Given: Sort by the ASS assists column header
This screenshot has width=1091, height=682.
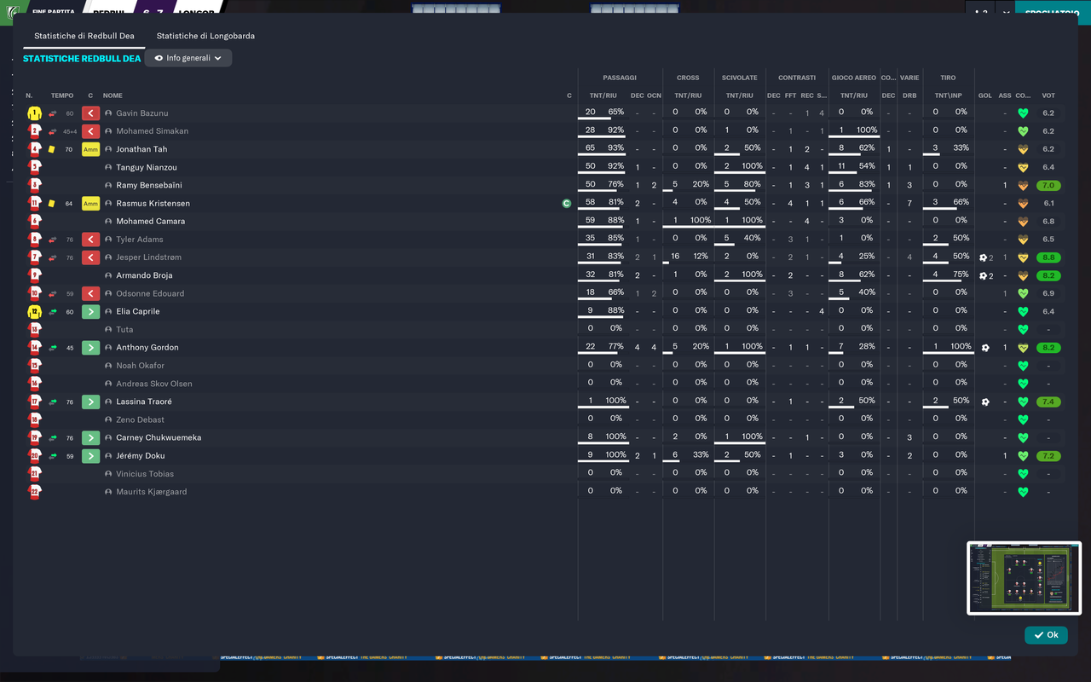Looking at the screenshot, I should click(x=1005, y=95).
